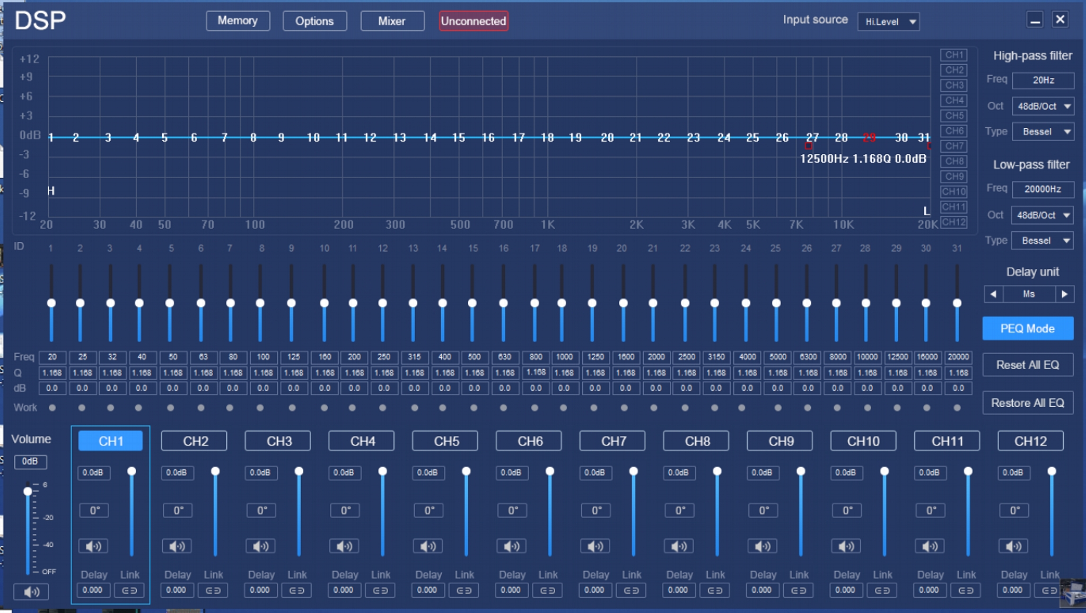Open the Mixer panel
Viewport: 1086px width, 613px height.
pyautogui.click(x=392, y=21)
